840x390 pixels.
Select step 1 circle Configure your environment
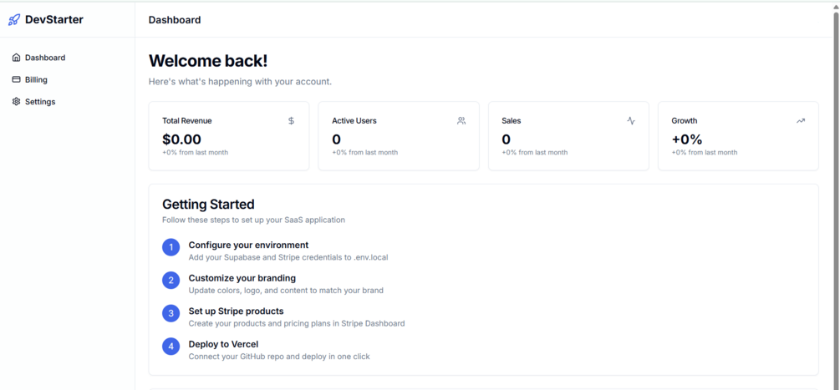coord(171,247)
